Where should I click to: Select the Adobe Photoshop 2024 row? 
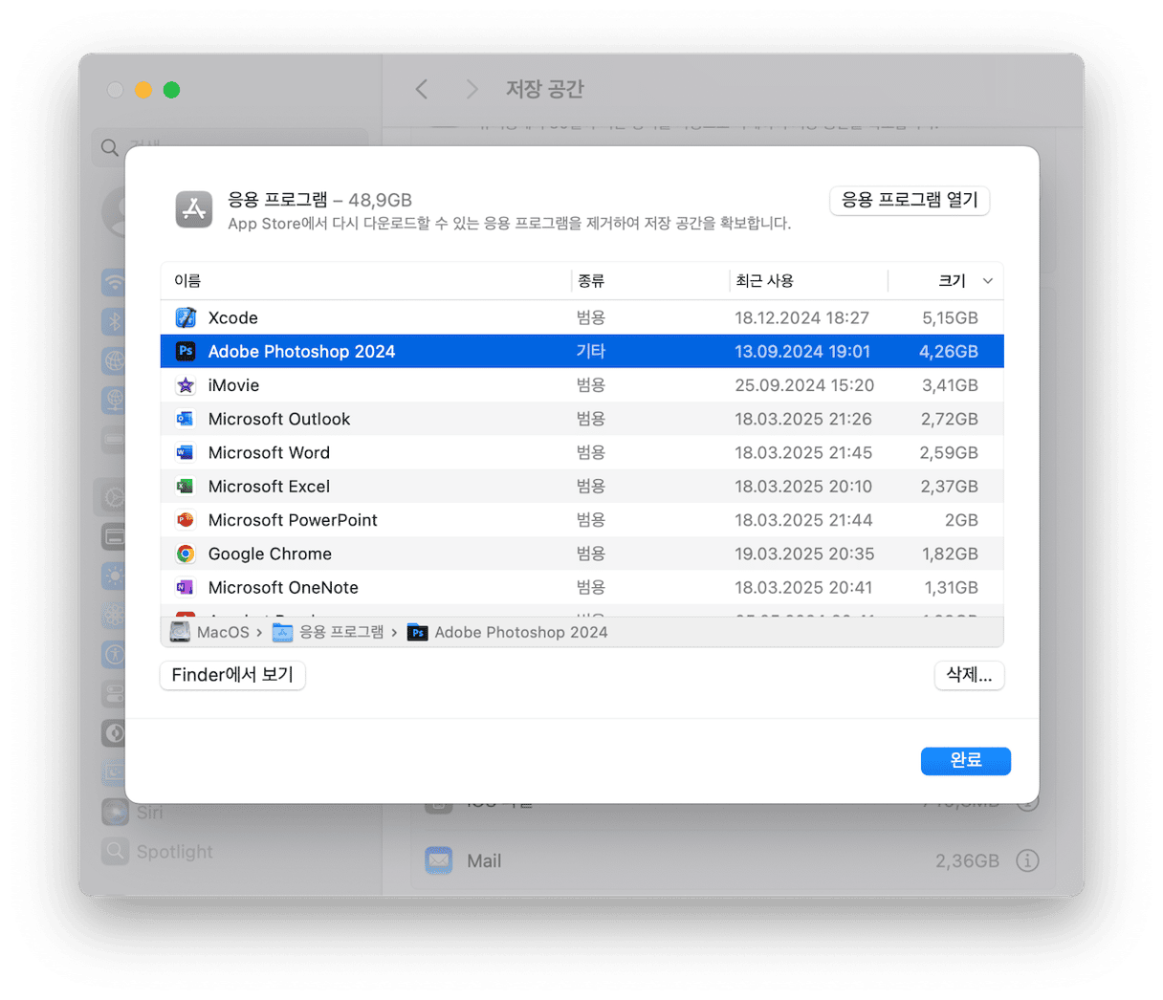582,351
